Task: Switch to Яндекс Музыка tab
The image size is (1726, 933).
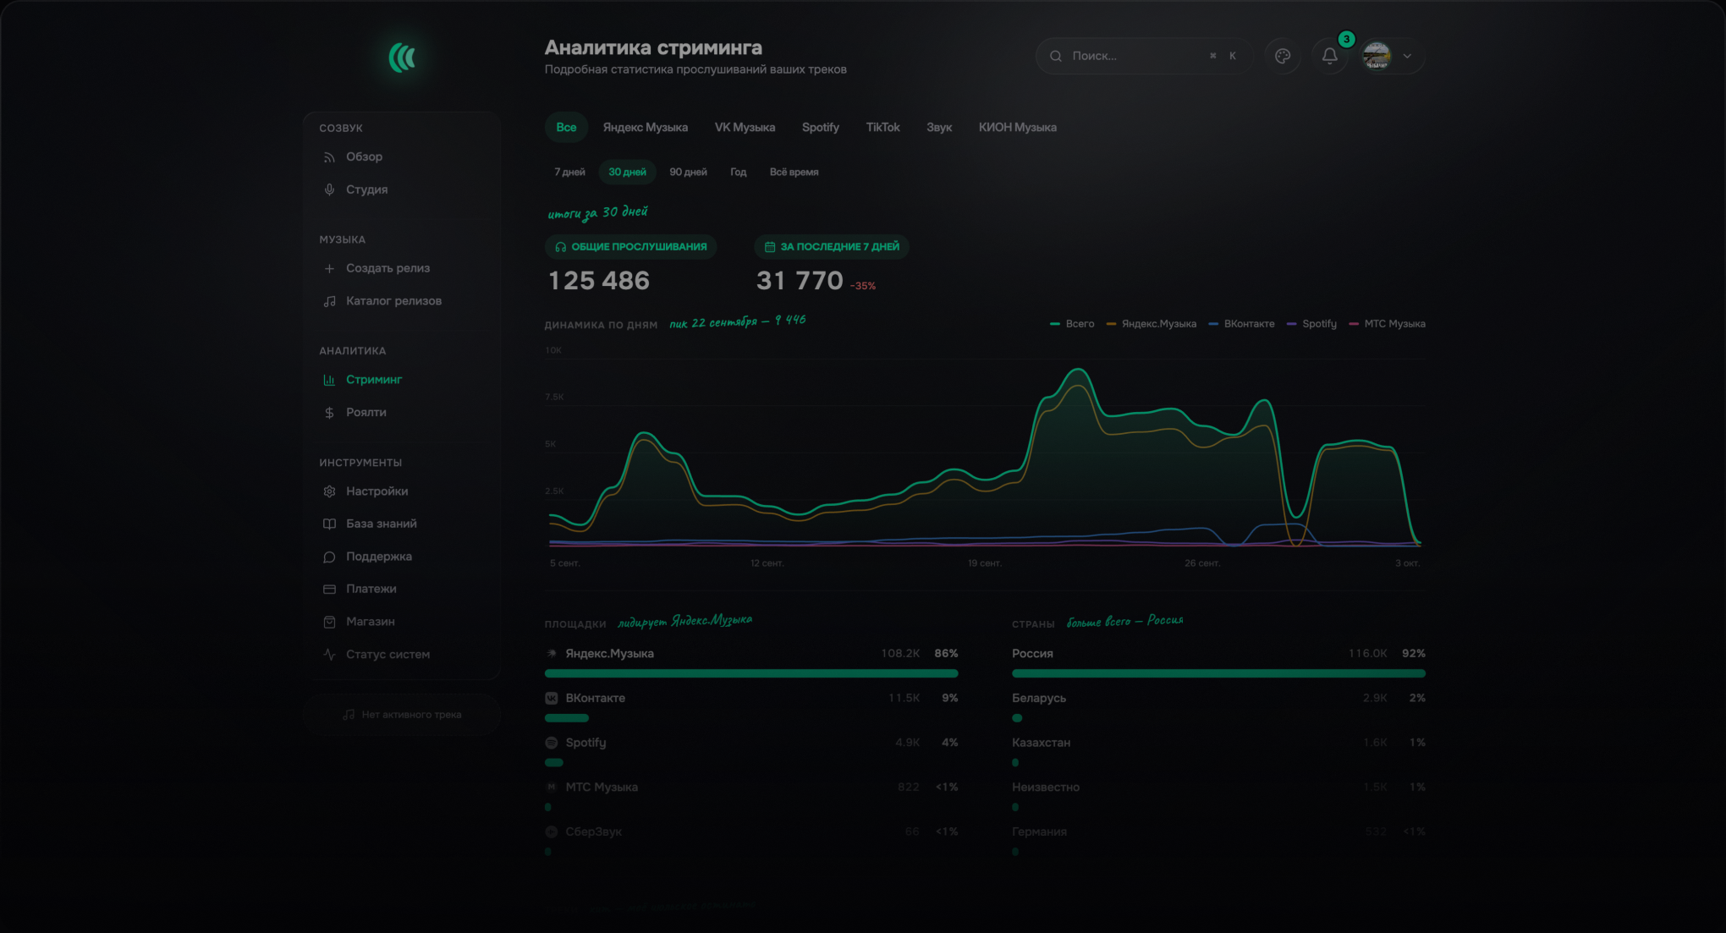Action: (645, 128)
